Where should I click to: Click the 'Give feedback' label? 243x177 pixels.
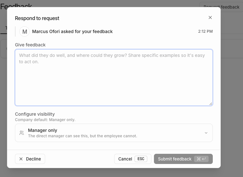pyautogui.click(x=30, y=45)
